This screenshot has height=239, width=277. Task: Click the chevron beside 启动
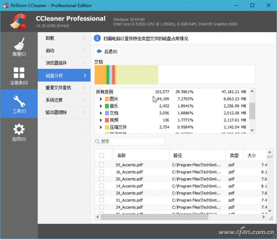tap(85, 51)
